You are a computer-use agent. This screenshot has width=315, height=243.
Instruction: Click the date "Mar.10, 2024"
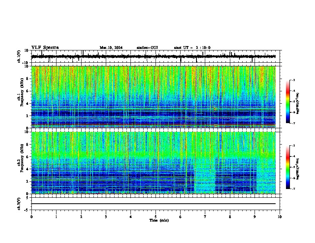[x=111, y=48]
